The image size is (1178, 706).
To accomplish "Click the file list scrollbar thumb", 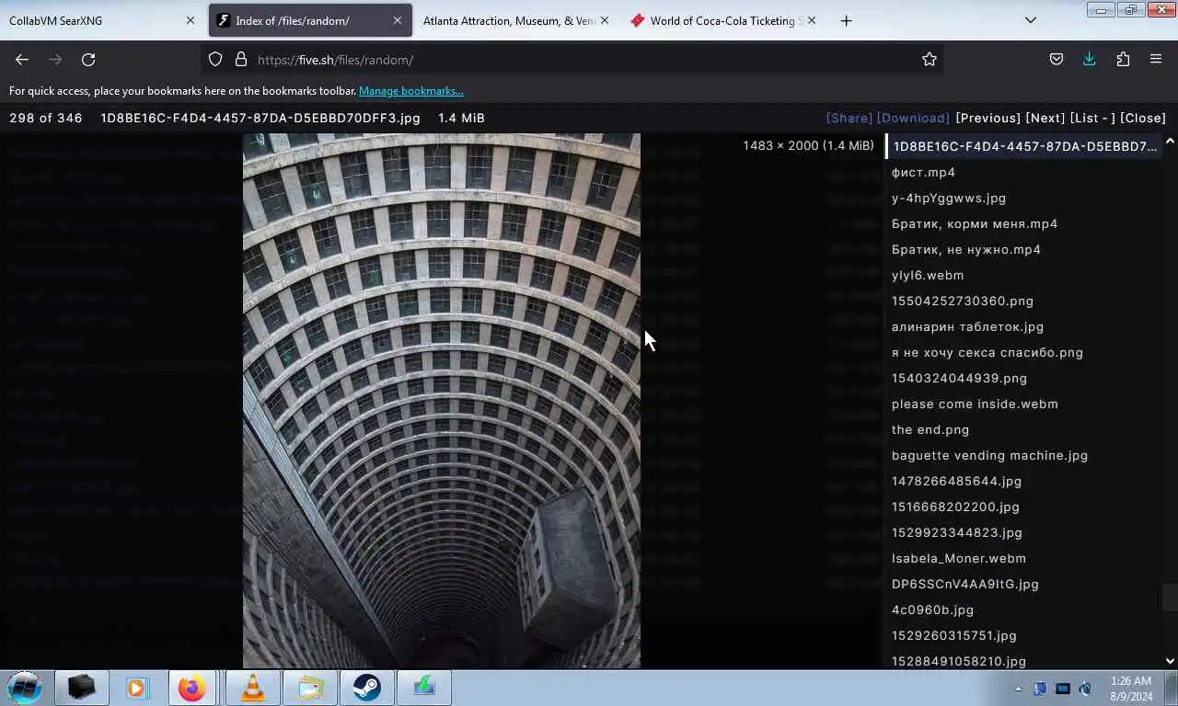I will click(1170, 598).
